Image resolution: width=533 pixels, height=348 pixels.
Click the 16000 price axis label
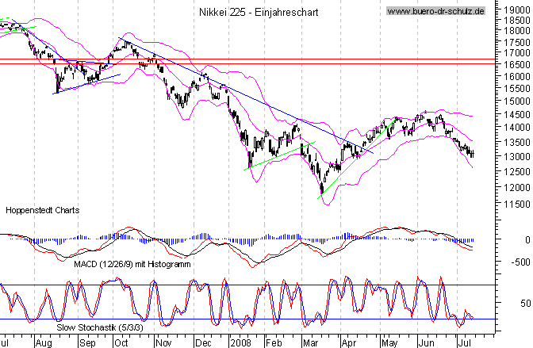[517, 76]
